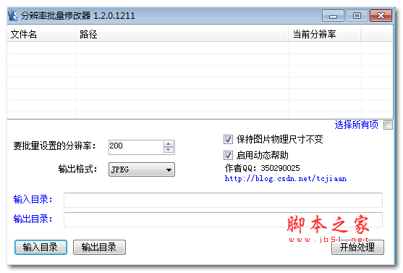Viewport: 403px width, 273px height.
Task: Maximize the 分辨率批量修改器 window
Action: [x=357, y=16]
